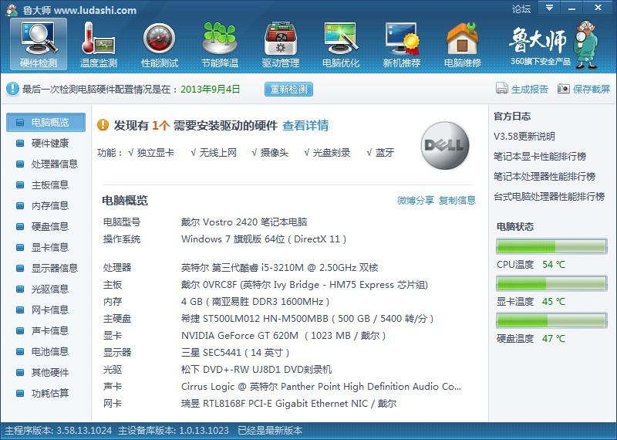This screenshot has width=617, height=440.
Task: Open 温度监测 thermometer icon
Action: (x=99, y=44)
